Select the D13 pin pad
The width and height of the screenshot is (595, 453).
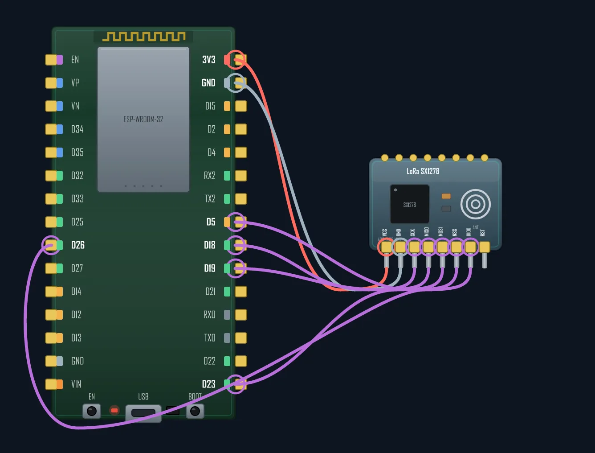pos(51,338)
